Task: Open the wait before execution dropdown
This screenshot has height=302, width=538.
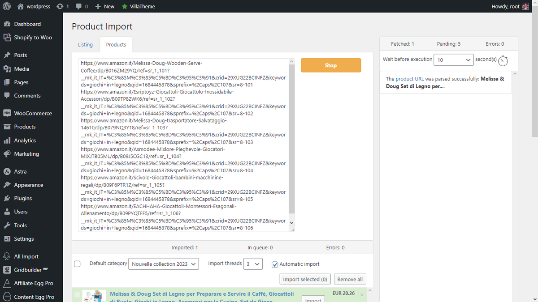Action: pyautogui.click(x=454, y=60)
